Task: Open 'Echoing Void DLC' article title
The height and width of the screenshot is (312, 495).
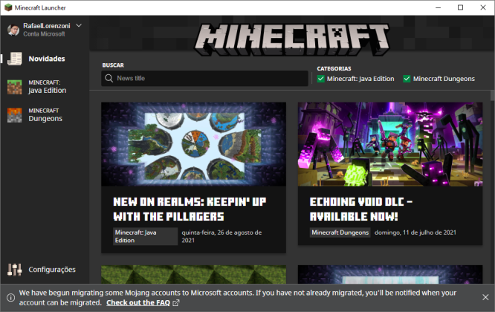Action: point(361,209)
